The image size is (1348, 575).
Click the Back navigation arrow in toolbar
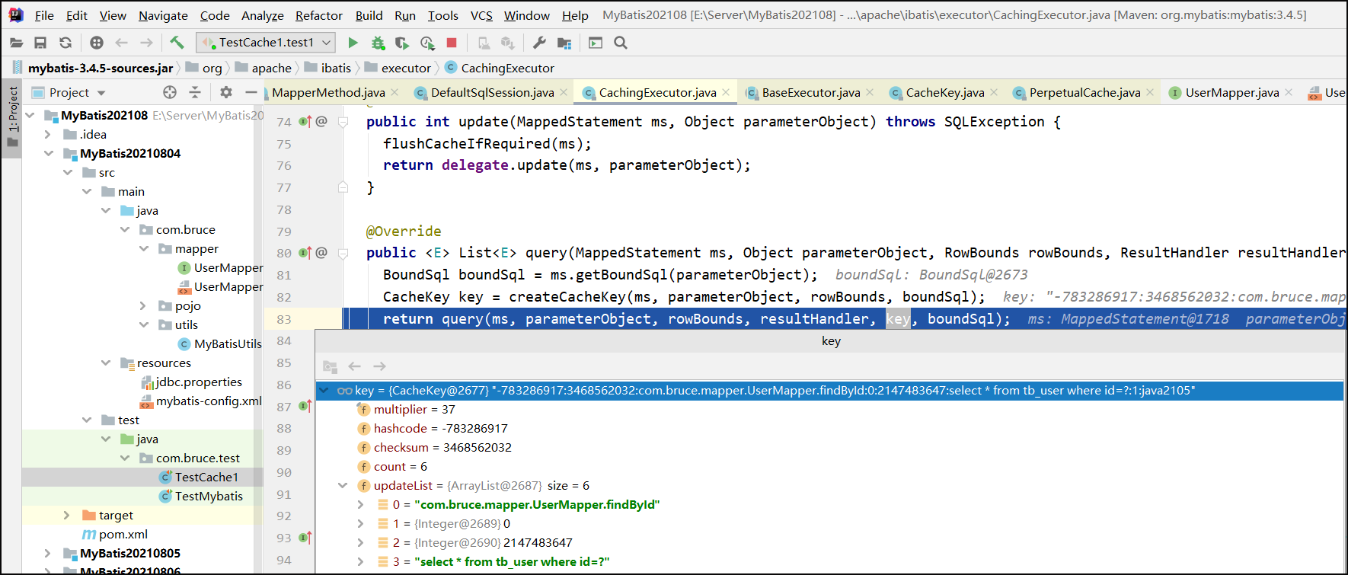click(x=121, y=43)
